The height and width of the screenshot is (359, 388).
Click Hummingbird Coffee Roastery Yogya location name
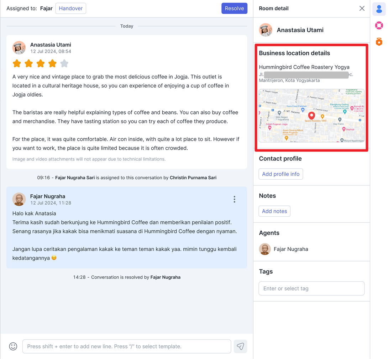point(304,67)
